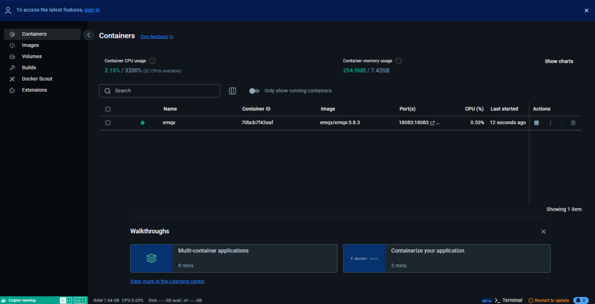Dismiss the sign-in banner
The height and width of the screenshot is (304, 595).
click(586, 10)
